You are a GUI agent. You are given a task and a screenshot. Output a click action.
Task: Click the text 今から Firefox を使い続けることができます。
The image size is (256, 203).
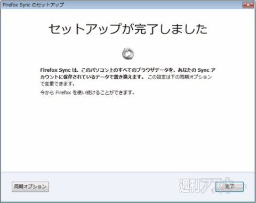(87, 92)
